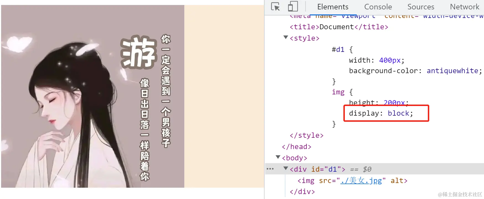
Task: Activate the inspect element picker icon
Action: pyautogui.click(x=275, y=7)
